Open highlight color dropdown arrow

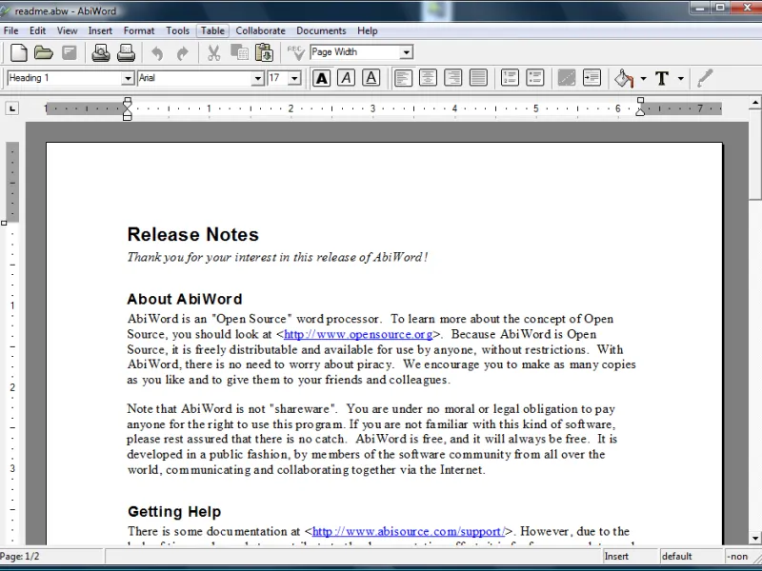click(643, 78)
